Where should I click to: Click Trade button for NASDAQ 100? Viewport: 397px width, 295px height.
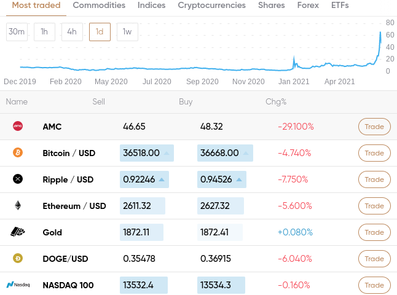click(x=374, y=285)
